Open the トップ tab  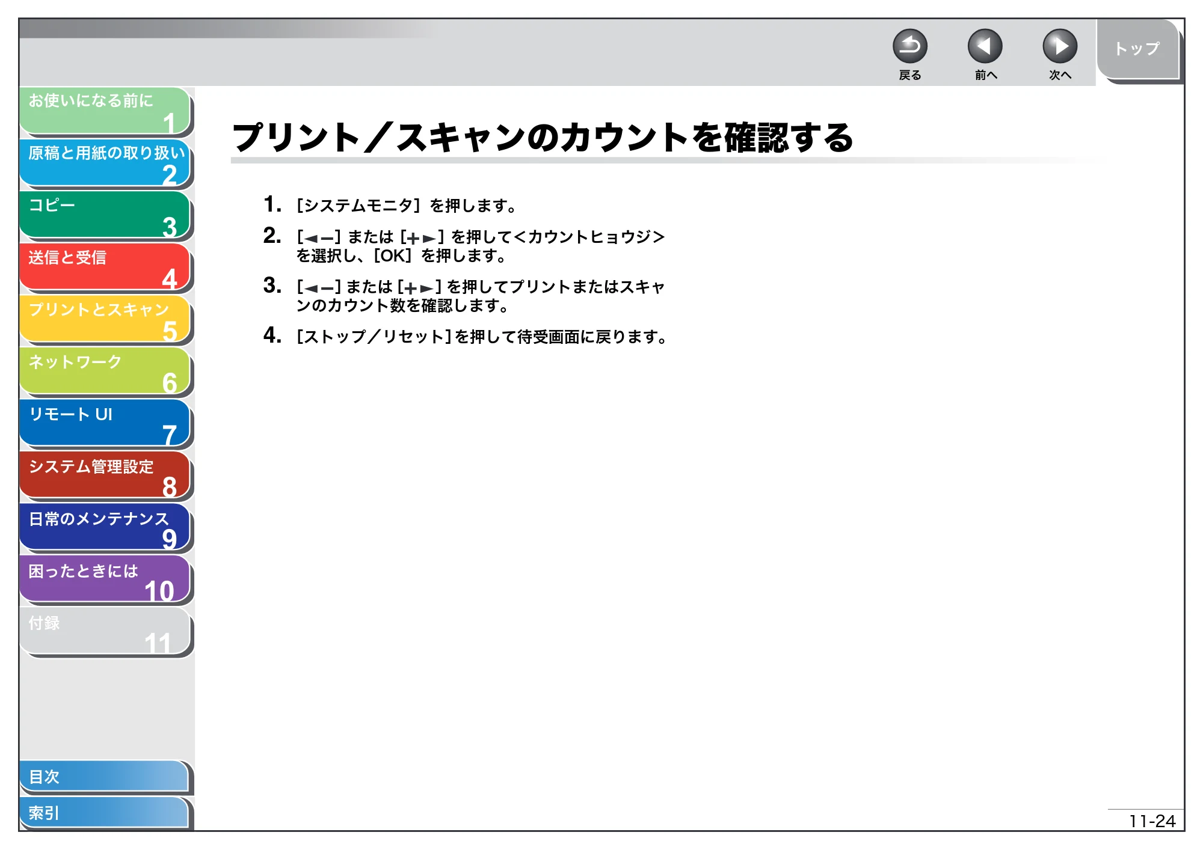pos(1137,49)
